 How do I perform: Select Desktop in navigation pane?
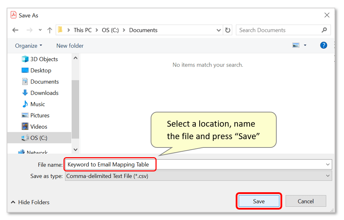(36, 70)
